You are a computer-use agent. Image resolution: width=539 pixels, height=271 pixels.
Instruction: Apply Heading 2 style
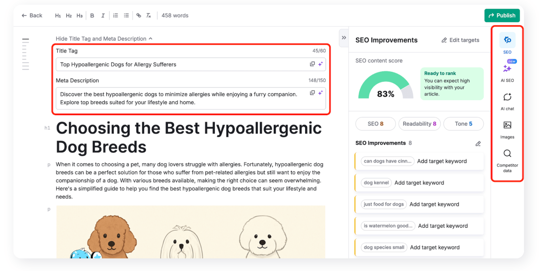tap(69, 15)
